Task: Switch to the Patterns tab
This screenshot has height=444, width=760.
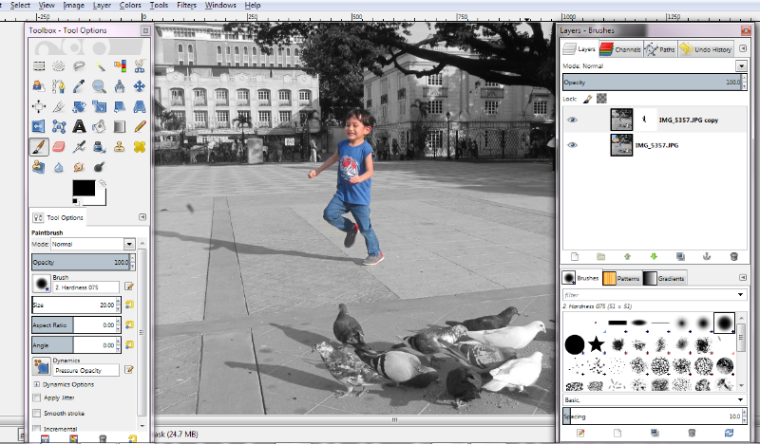Action: tap(622, 278)
